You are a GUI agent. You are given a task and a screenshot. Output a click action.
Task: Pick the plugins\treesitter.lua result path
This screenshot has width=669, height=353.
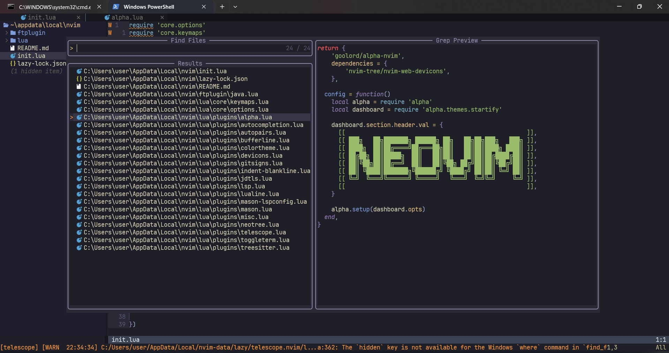(x=187, y=248)
